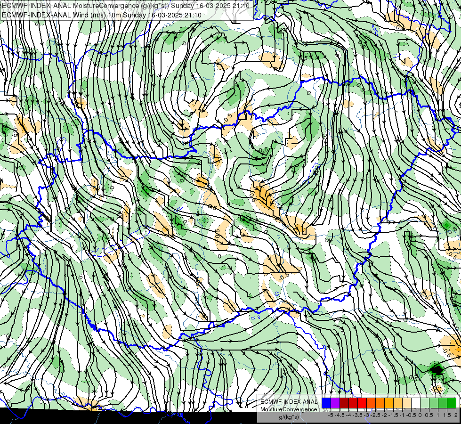This screenshot has height=424, width=461.
Task: Click the 2 legend tick label
Action: click(x=456, y=415)
